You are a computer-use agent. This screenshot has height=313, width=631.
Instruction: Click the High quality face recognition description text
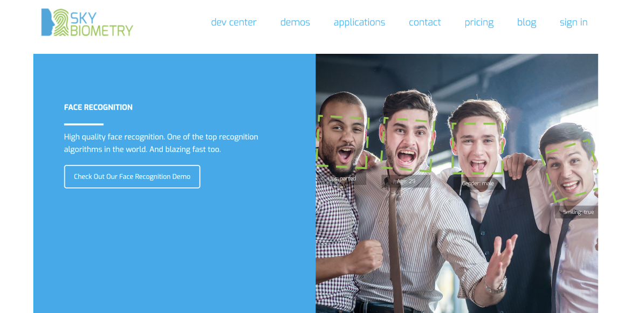[161, 143]
